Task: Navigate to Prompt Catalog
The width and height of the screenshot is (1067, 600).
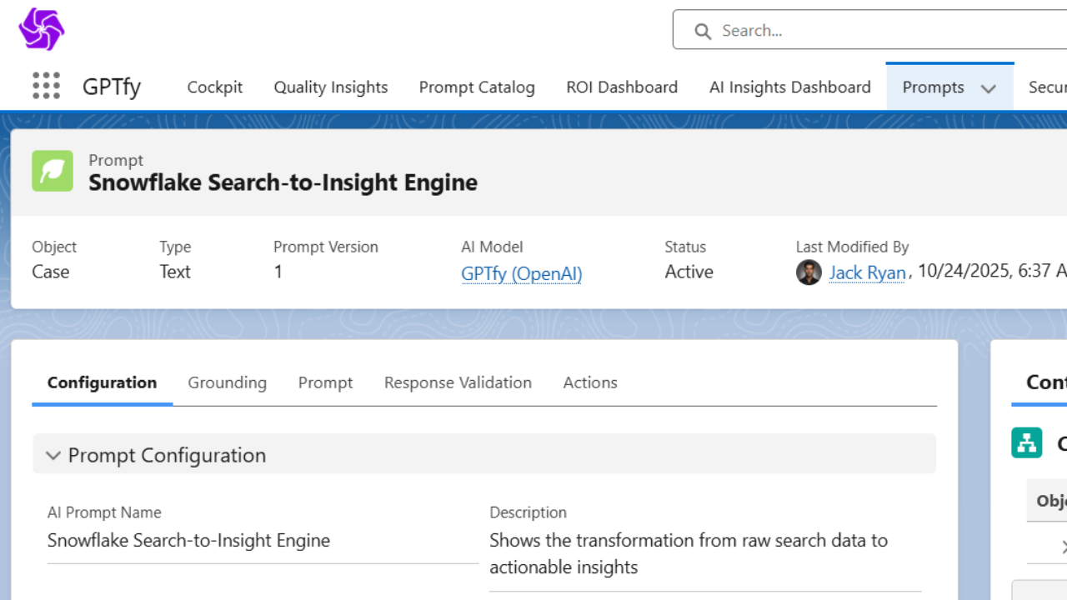Action: (x=477, y=87)
